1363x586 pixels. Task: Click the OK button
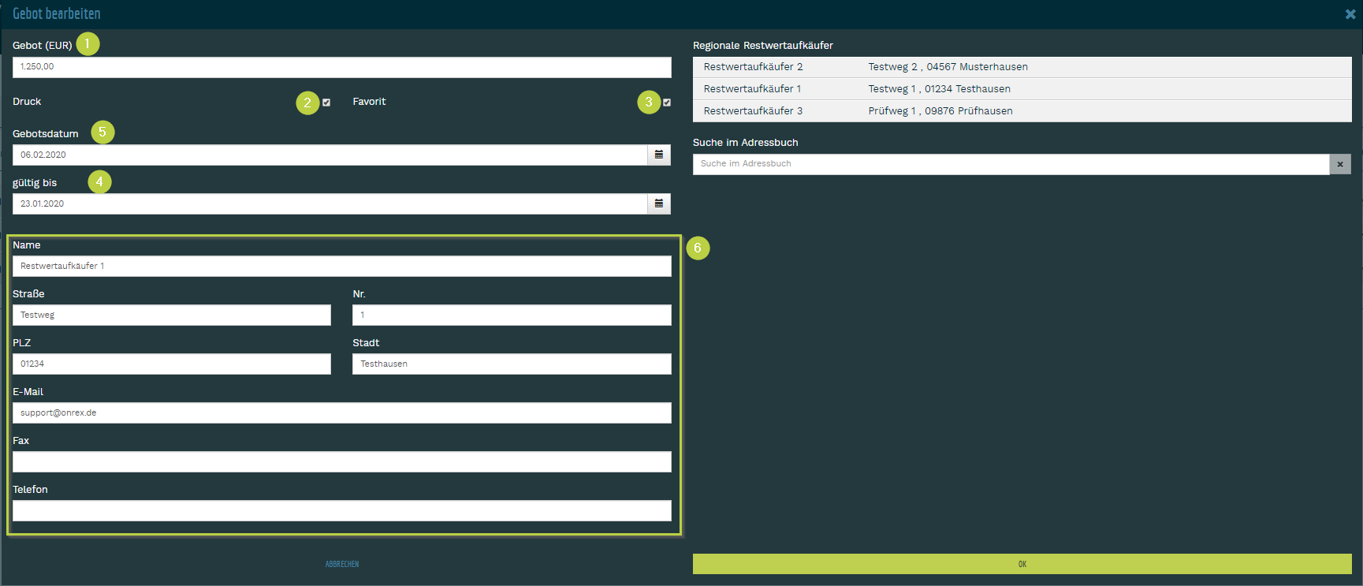1022,564
